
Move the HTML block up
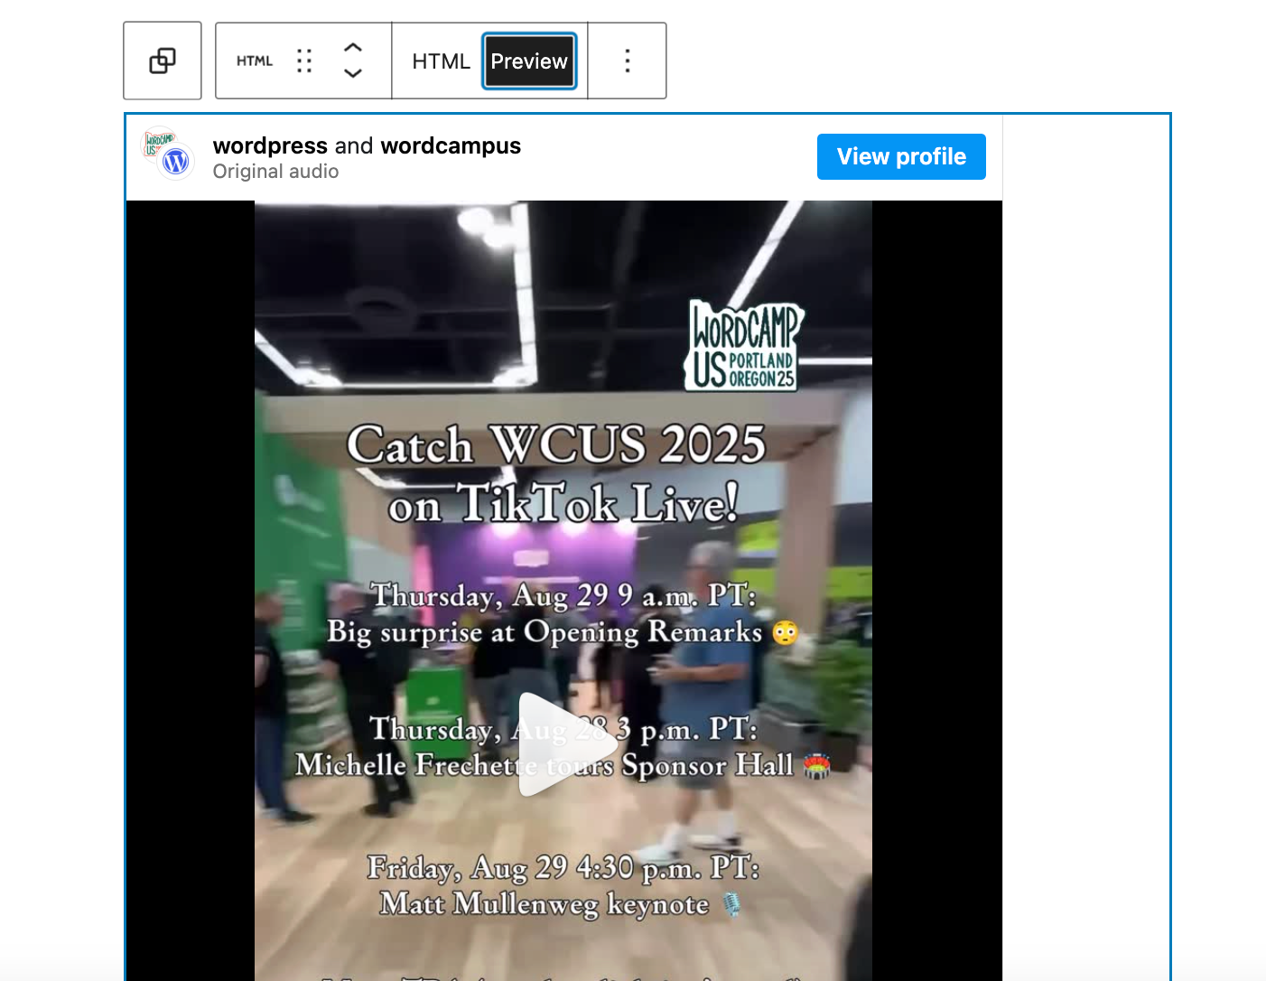pos(353,48)
